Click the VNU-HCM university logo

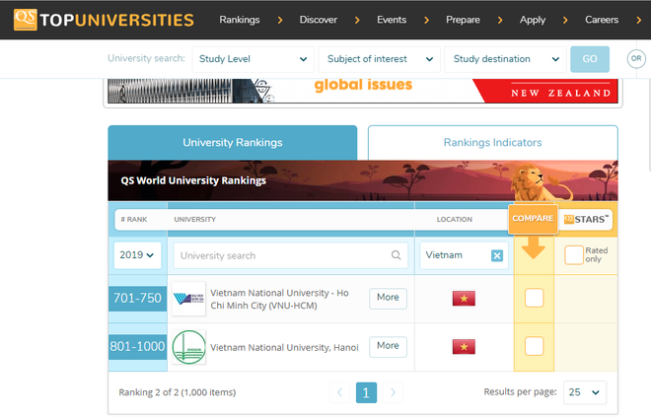pos(188,298)
